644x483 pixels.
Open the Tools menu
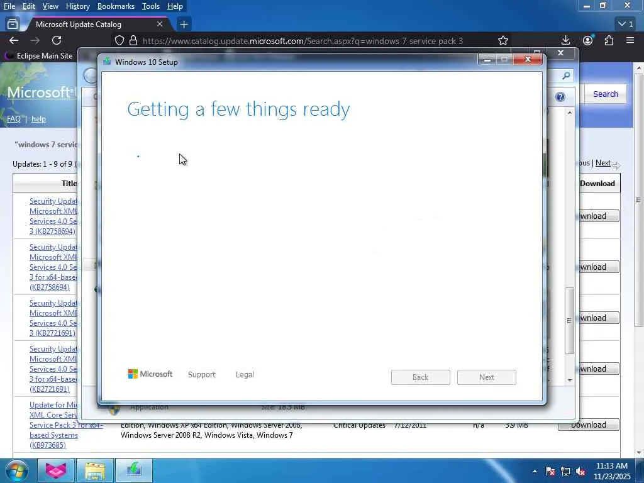point(151,6)
